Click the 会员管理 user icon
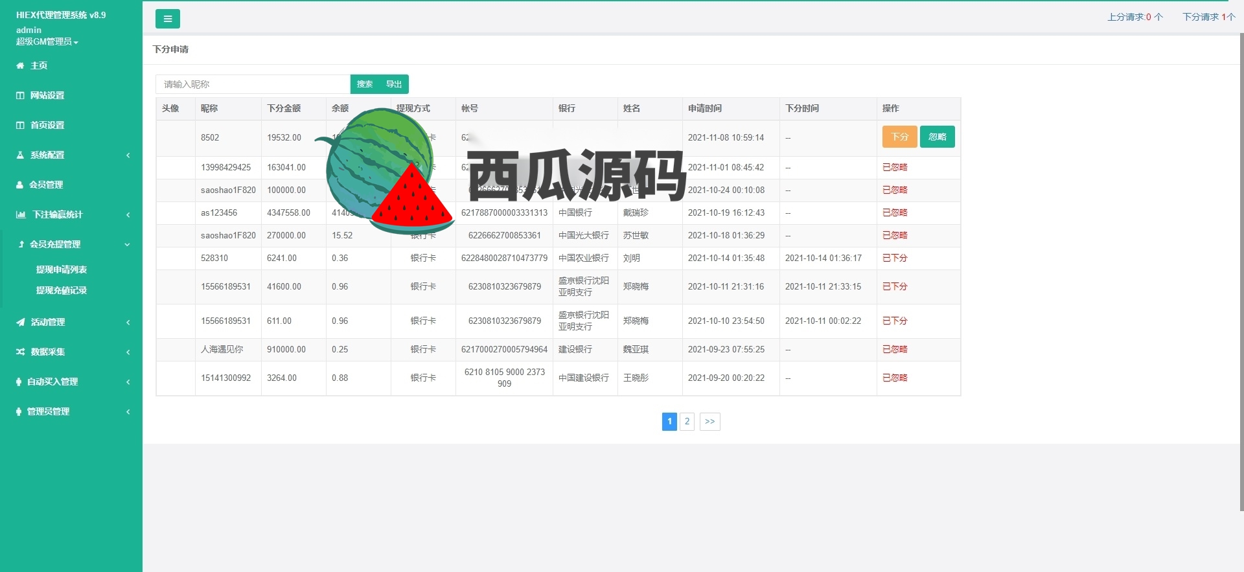The width and height of the screenshot is (1244, 572). click(19, 185)
